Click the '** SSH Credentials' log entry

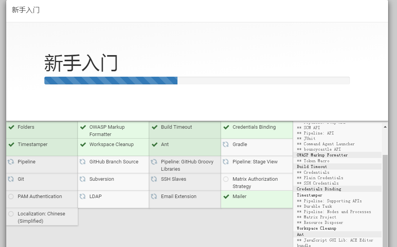coord(318,183)
